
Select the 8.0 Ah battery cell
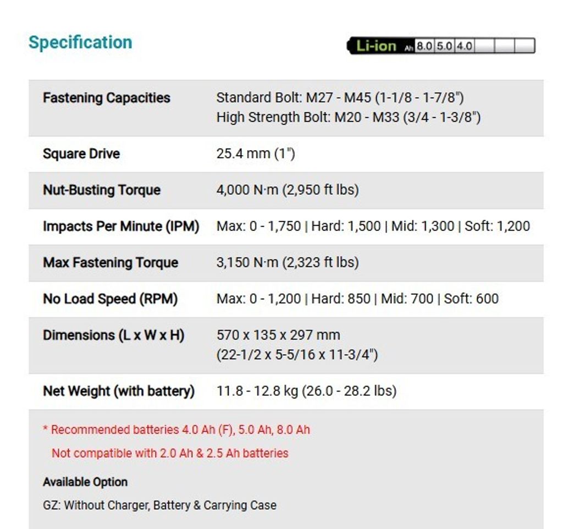(x=424, y=46)
